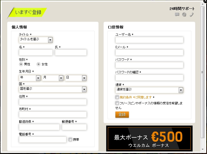Click the 個人情報 section heading
Image resolution: width=207 pixels, height=154 pixels.
coord(19,27)
